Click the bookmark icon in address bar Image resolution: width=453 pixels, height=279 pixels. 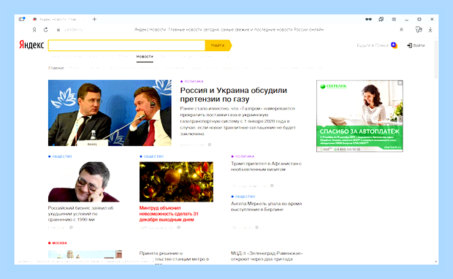(401, 29)
